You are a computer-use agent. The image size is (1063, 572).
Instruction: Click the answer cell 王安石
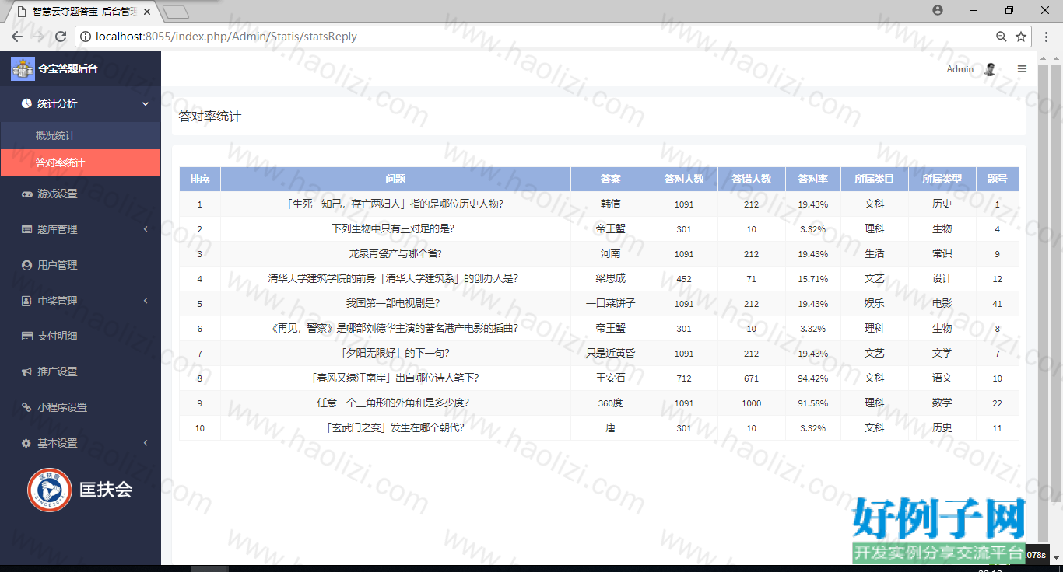[x=611, y=378]
